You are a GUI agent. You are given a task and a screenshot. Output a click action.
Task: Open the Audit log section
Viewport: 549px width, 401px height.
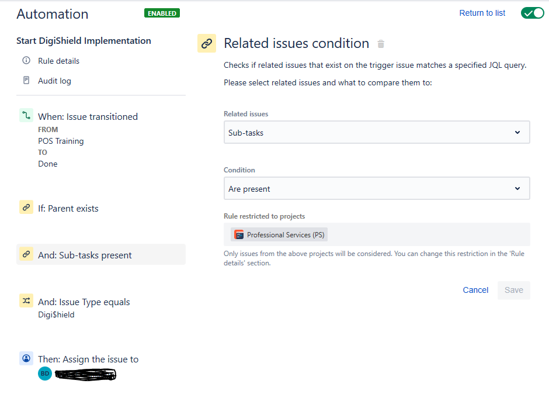coord(54,81)
